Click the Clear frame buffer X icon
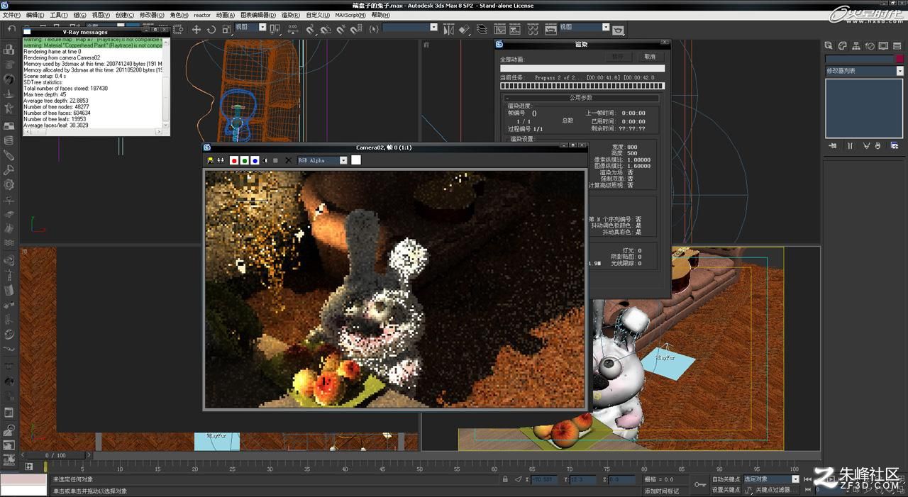The image size is (908, 497). click(x=288, y=160)
